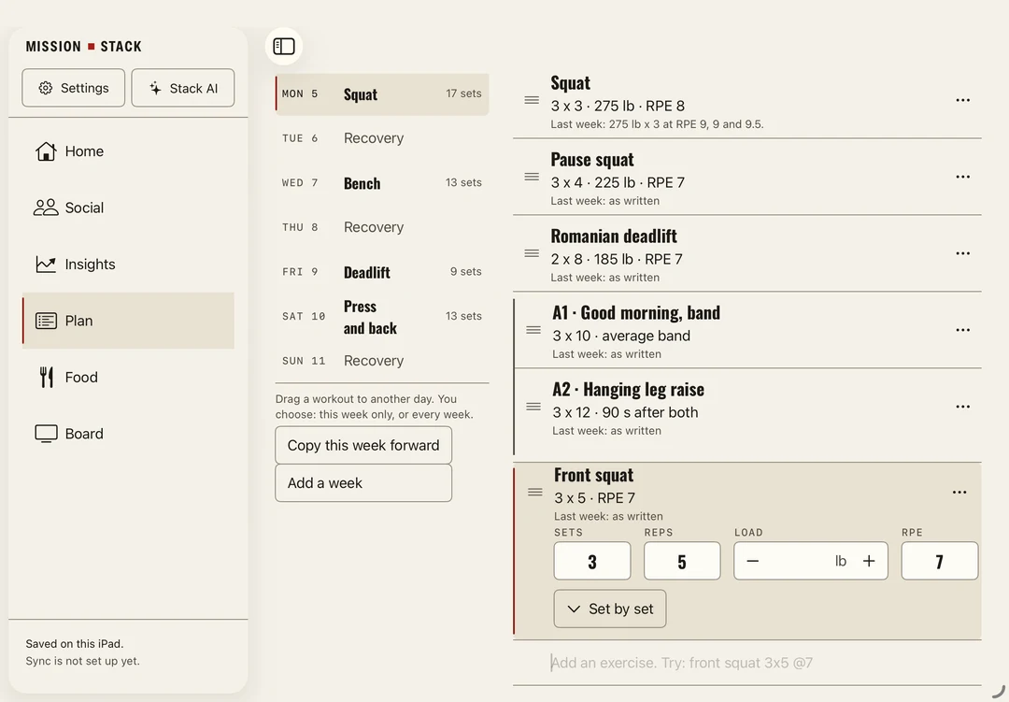The width and height of the screenshot is (1009, 702).
Task: Open the Food section
Action: click(x=128, y=377)
